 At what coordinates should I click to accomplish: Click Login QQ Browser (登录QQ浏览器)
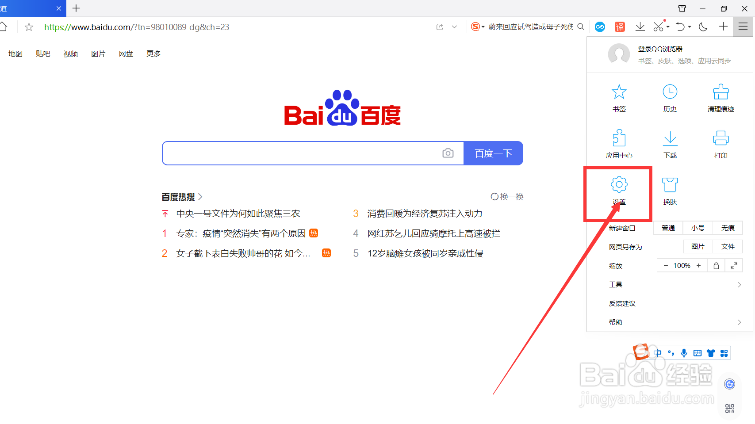pos(660,49)
